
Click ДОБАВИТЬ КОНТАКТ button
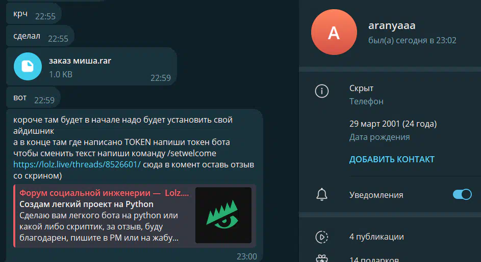[x=392, y=159]
